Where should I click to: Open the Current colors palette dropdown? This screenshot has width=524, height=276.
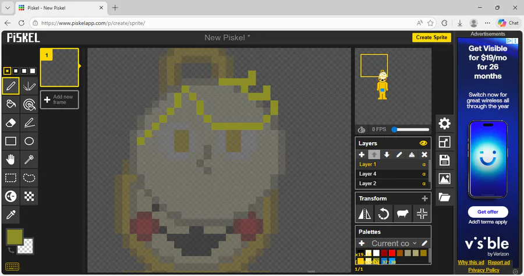tap(394, 243)
